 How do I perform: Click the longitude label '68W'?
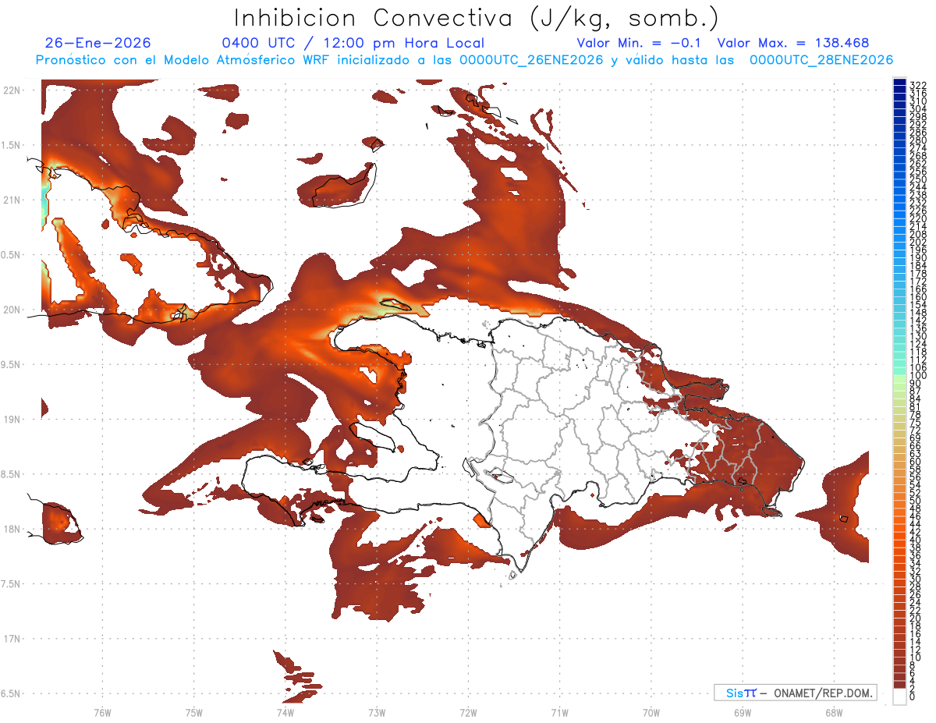pos(833,712)
